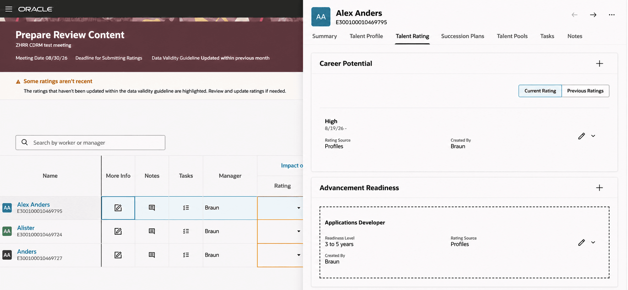Click the Manager column header

coord(230,176)
